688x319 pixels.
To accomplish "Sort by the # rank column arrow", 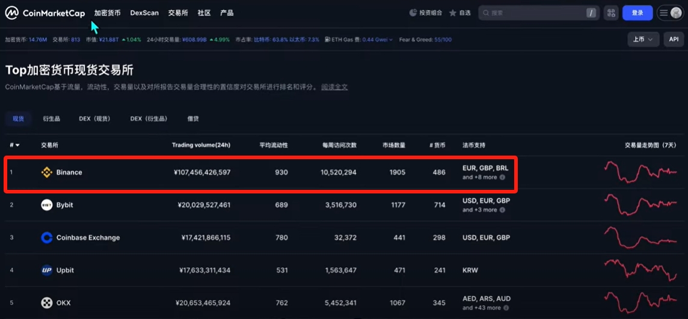I will 17,145.
